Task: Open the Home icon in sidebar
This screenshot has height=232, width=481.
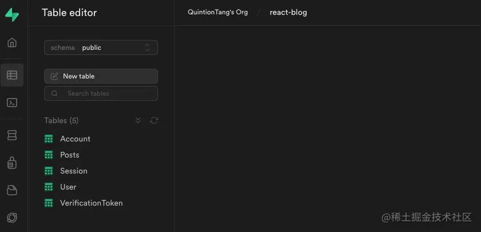Action: pos(12,42)
